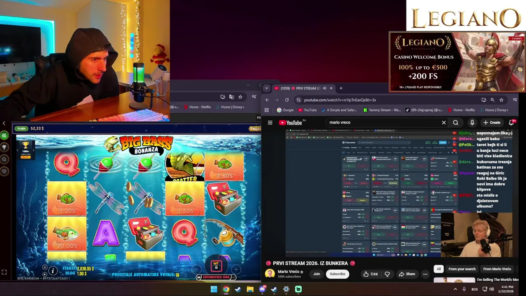526x296 pixels.
Task: Open casino sidebar search icon
Action: (4, 159)
